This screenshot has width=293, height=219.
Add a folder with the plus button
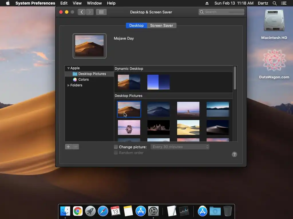click(x=68, y=147)
